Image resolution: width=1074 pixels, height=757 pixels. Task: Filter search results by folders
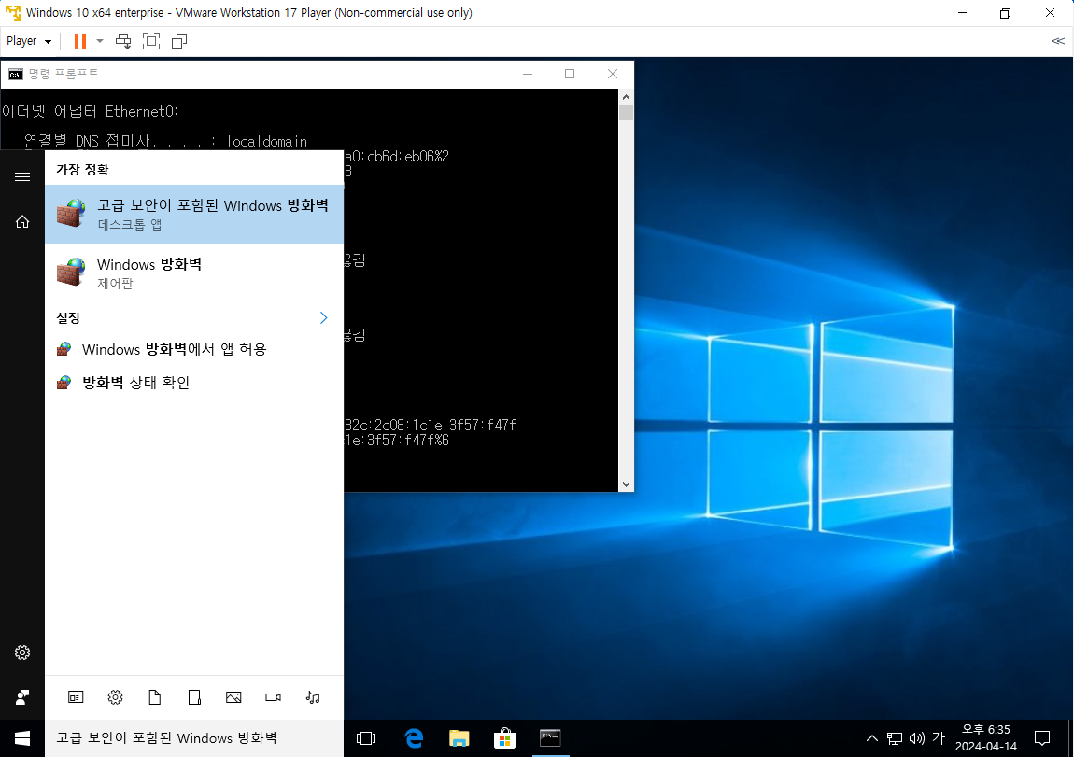[x=194, y=697]
